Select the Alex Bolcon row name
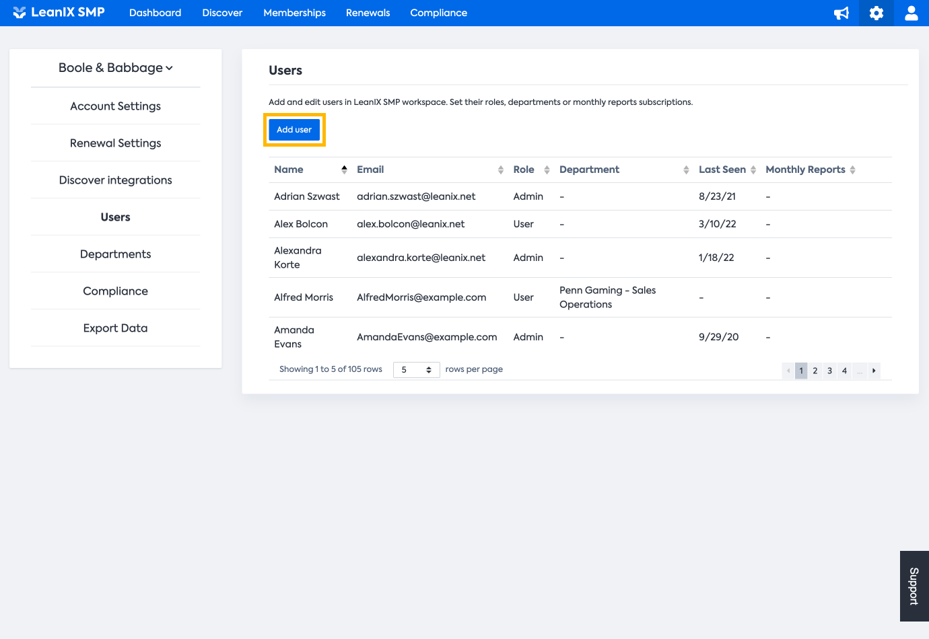929x639 pixels. pos(301,224)
